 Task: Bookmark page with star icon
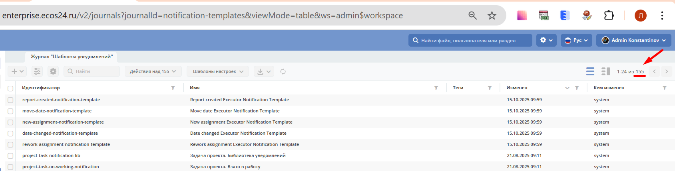492,16
